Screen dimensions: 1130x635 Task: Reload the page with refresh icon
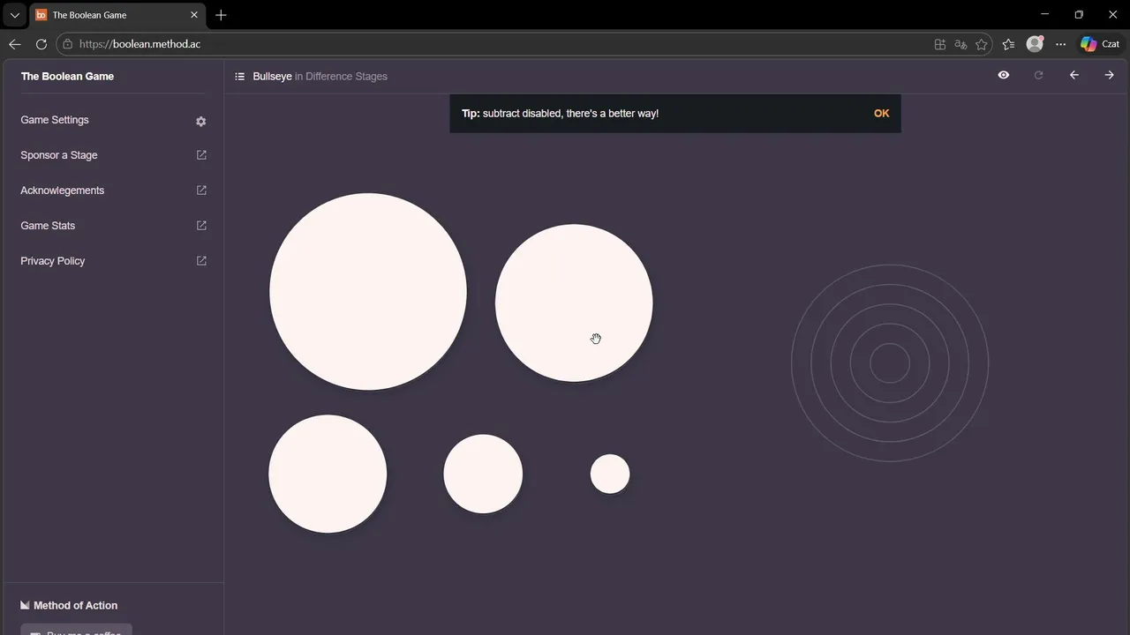41,44
